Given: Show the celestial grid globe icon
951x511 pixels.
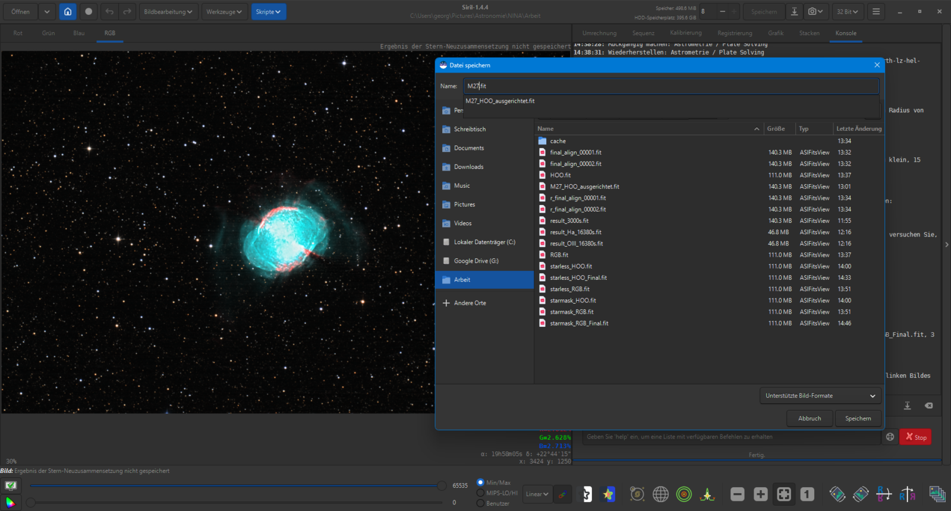Looking at the screenshot, I should coord(660,494).
